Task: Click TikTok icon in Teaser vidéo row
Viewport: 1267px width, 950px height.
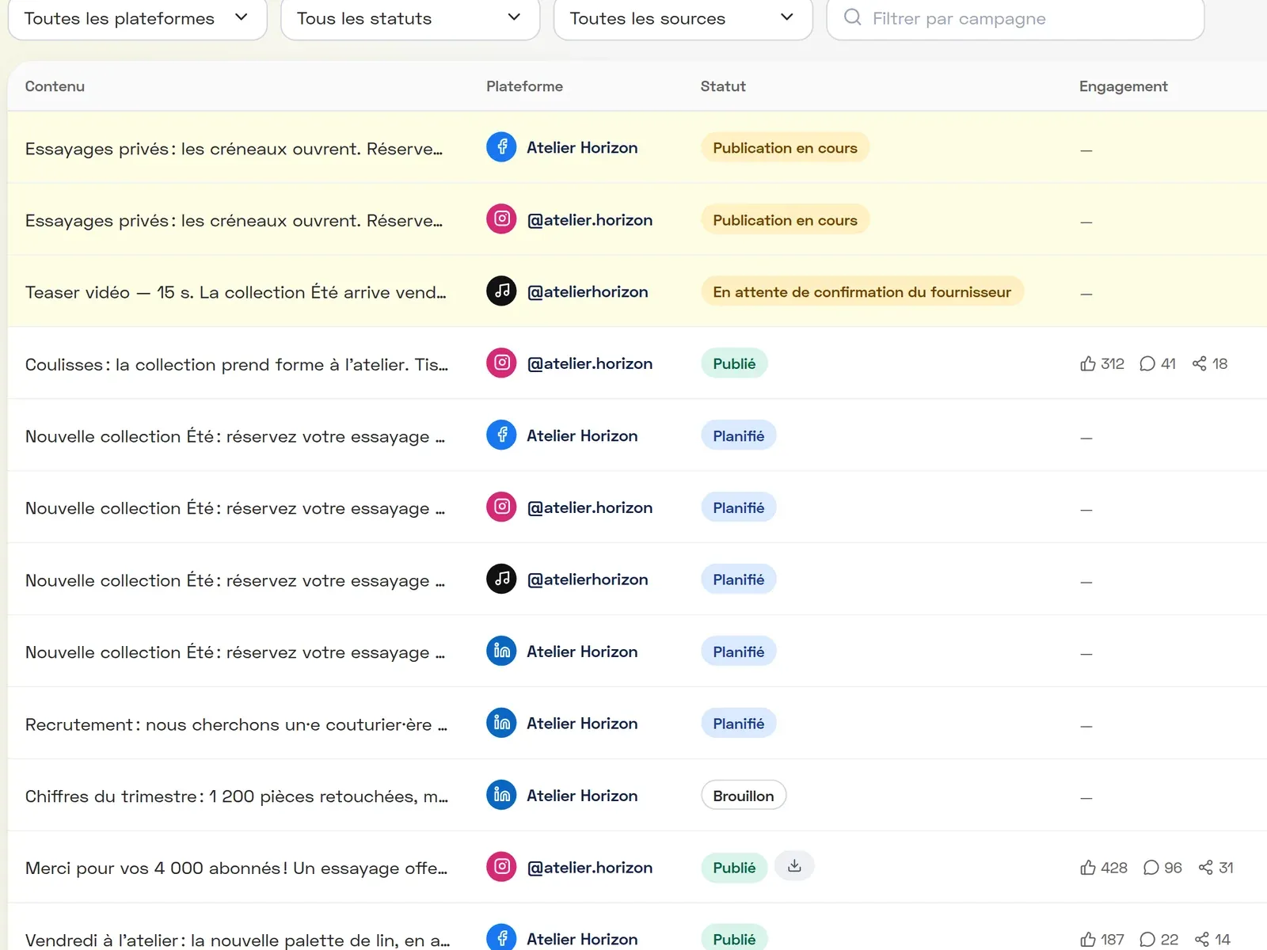Action: [x=501, y=291]
